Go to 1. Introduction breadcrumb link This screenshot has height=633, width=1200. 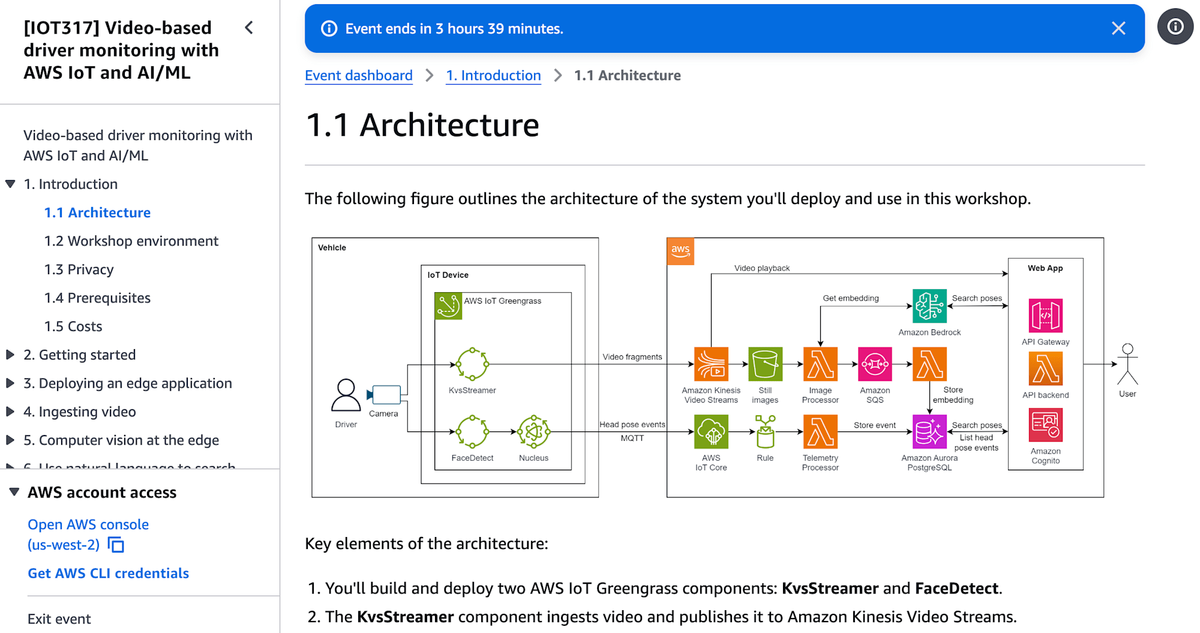[x=493, y=76]
